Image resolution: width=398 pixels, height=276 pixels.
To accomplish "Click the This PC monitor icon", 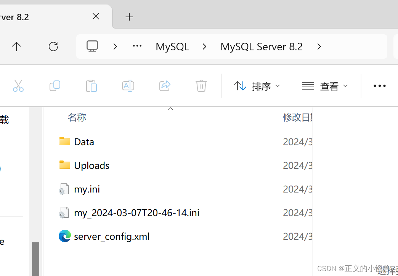I will click(x=92, y=46).
